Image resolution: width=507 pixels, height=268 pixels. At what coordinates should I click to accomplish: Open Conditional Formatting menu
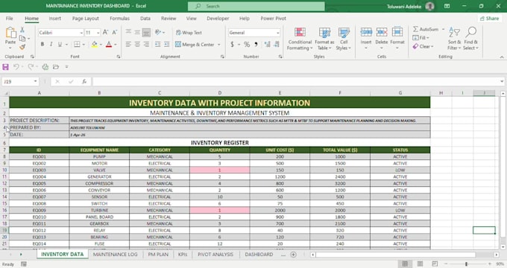click(300, 39)
